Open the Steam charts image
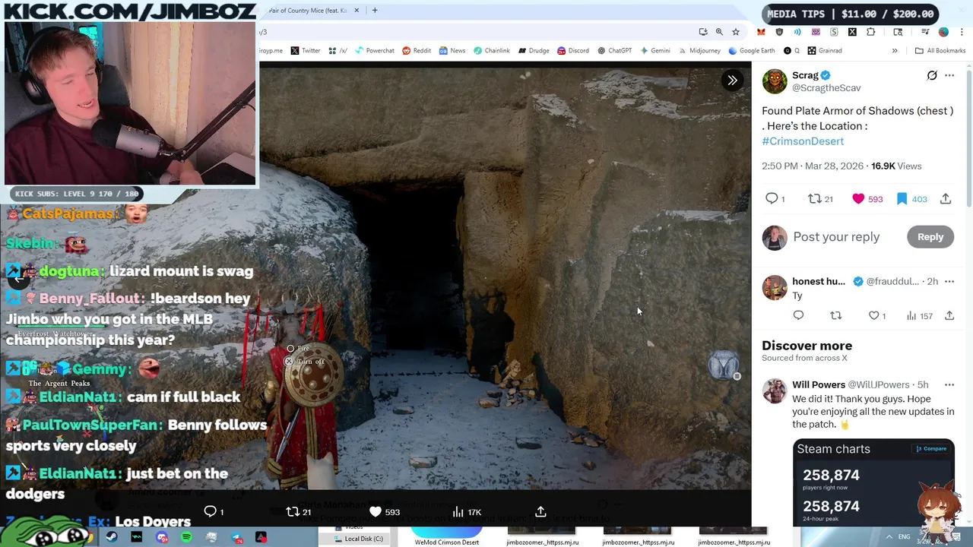The width and height of the screenshot is (973, 547). [x=873, y=482]
